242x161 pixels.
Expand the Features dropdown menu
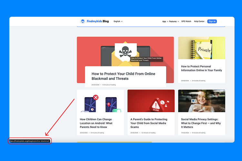[174, 21]
